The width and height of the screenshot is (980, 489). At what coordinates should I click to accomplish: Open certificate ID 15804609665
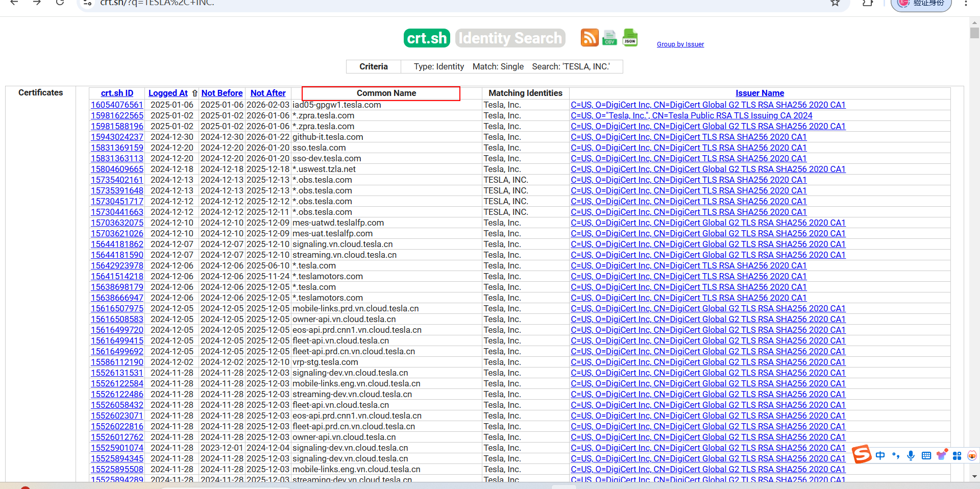pyautogui.click(x=117, y=169)
